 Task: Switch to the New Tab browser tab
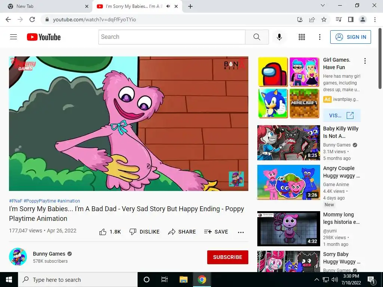click(46, 6)
